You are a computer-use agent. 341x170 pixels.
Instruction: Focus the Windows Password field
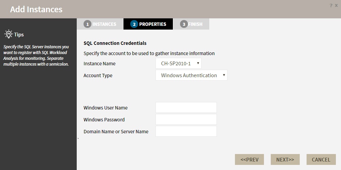click(x=186, y=119)
